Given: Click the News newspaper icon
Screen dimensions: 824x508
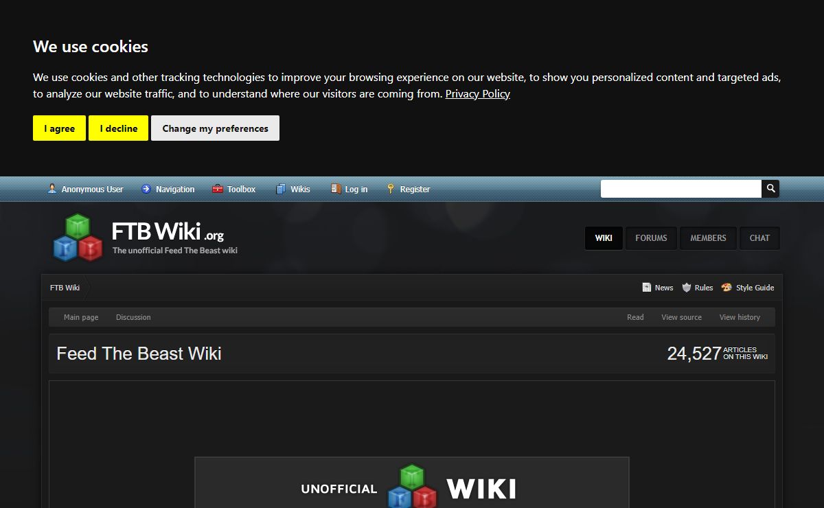Looking at the screenshot, I should (647, 288).
